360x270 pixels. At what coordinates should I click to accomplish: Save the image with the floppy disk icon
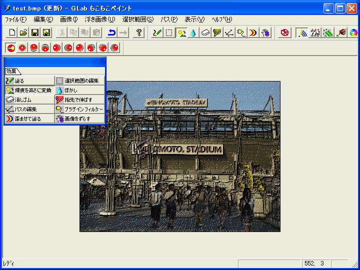point(35,33)
